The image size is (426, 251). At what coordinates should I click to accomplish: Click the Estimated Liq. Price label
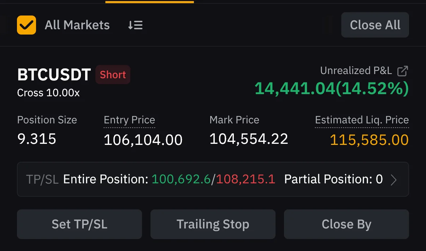tap(362, 120)
